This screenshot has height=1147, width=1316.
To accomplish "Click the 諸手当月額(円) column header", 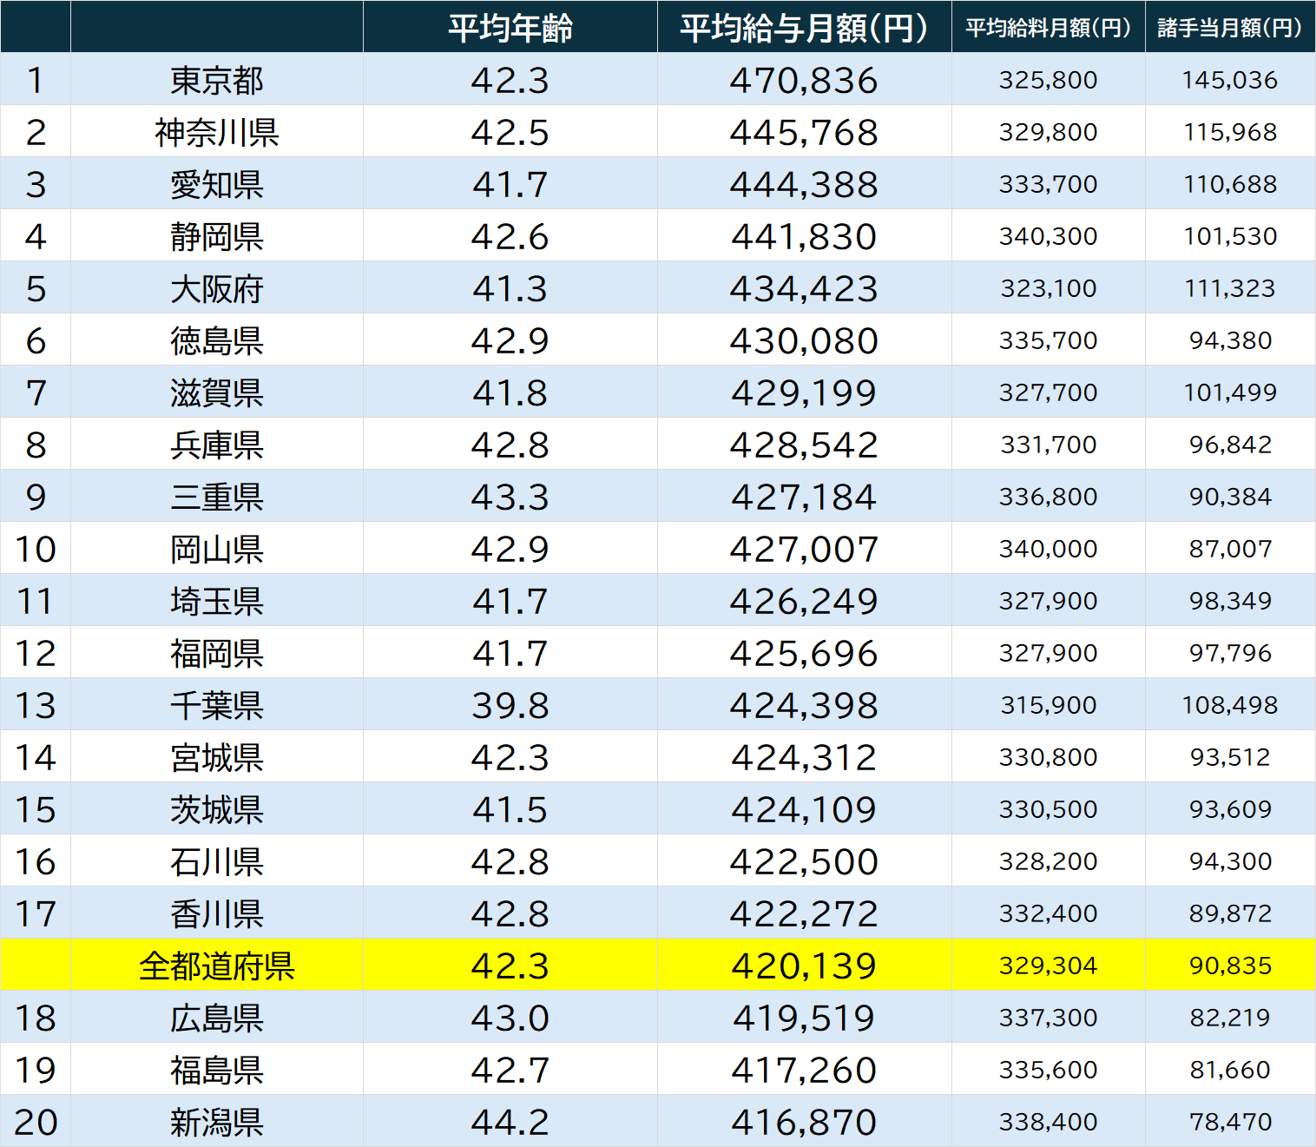I will click(x=1229, y=28).
